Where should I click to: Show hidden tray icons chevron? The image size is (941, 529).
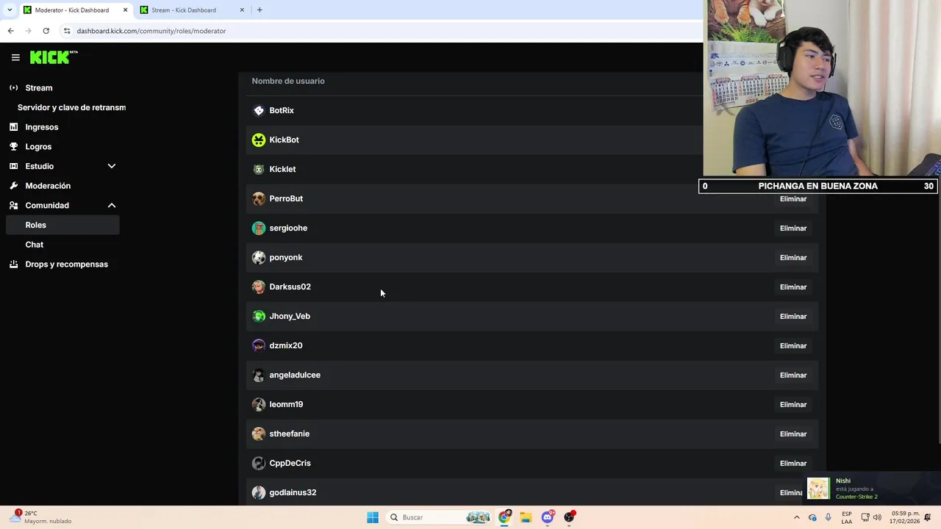(796, 517)
